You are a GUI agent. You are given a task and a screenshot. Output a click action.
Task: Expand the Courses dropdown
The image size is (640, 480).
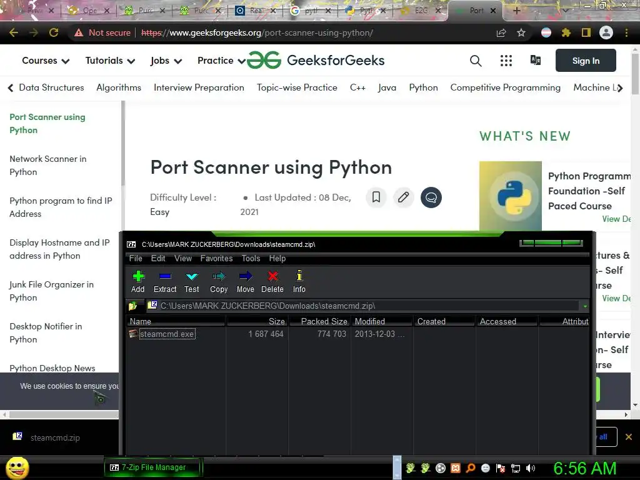46,61
